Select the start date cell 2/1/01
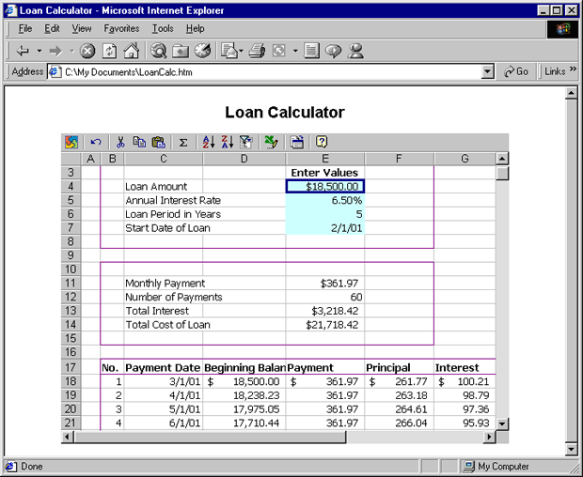This screenshot has height=477, width=583. [325, 228]
